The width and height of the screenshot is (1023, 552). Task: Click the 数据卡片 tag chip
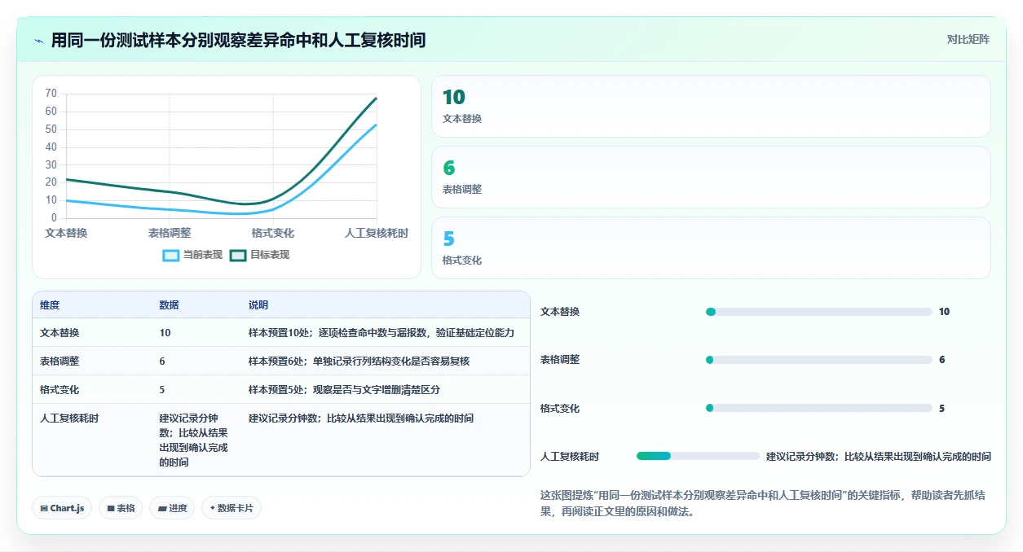tap(231, 508)
